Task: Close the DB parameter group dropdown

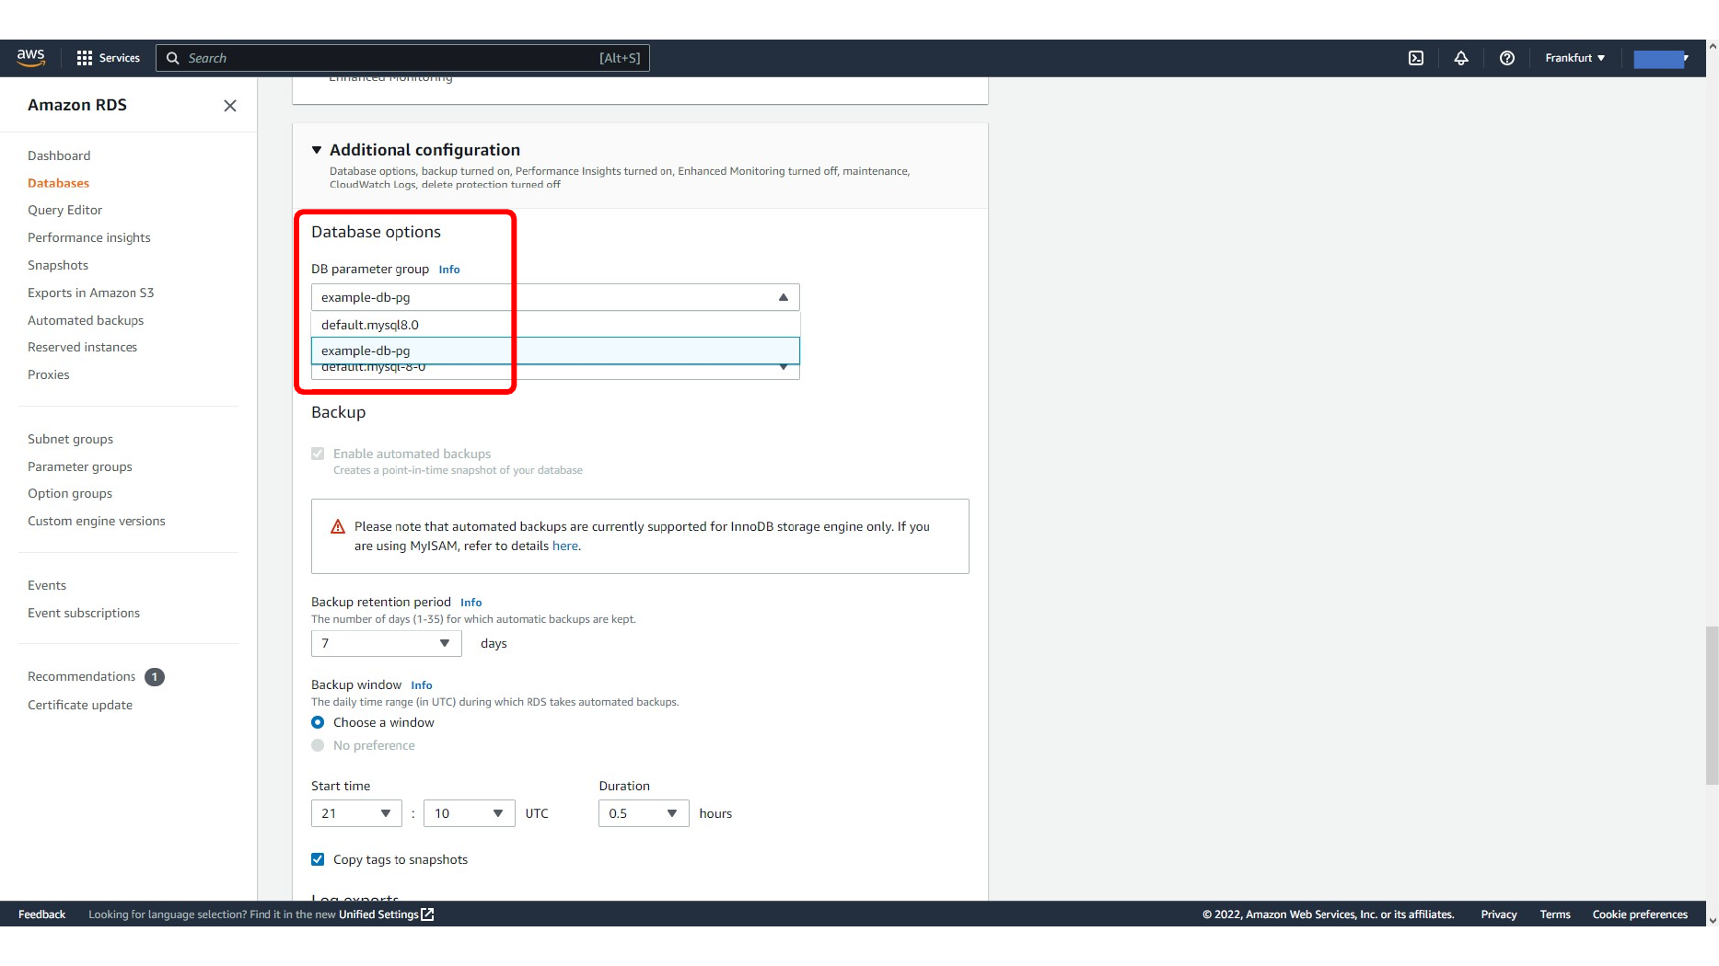Action: click(784, 297)
